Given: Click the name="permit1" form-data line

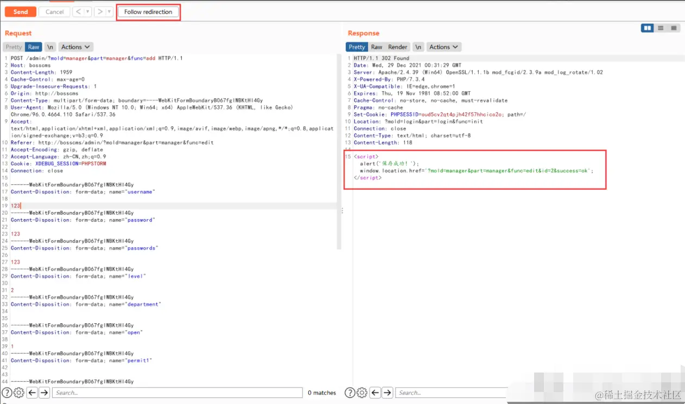Looking at the screenshot, I should tap(81, 360).
